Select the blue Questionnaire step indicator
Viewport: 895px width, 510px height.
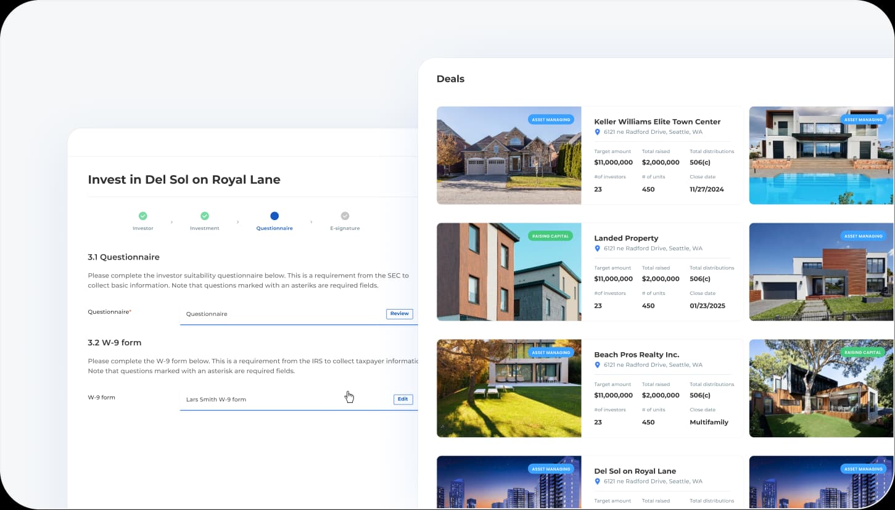274,216
